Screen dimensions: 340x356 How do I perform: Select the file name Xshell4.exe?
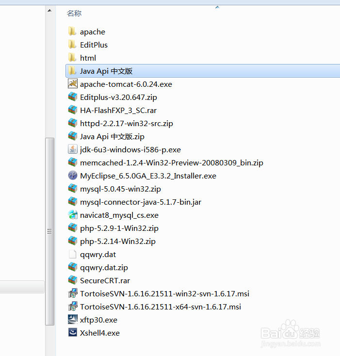[x=100, y=333]
